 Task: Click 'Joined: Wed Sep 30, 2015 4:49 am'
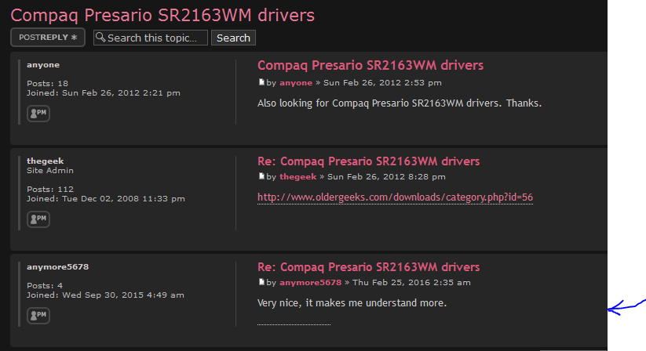(x=105, y=295)
